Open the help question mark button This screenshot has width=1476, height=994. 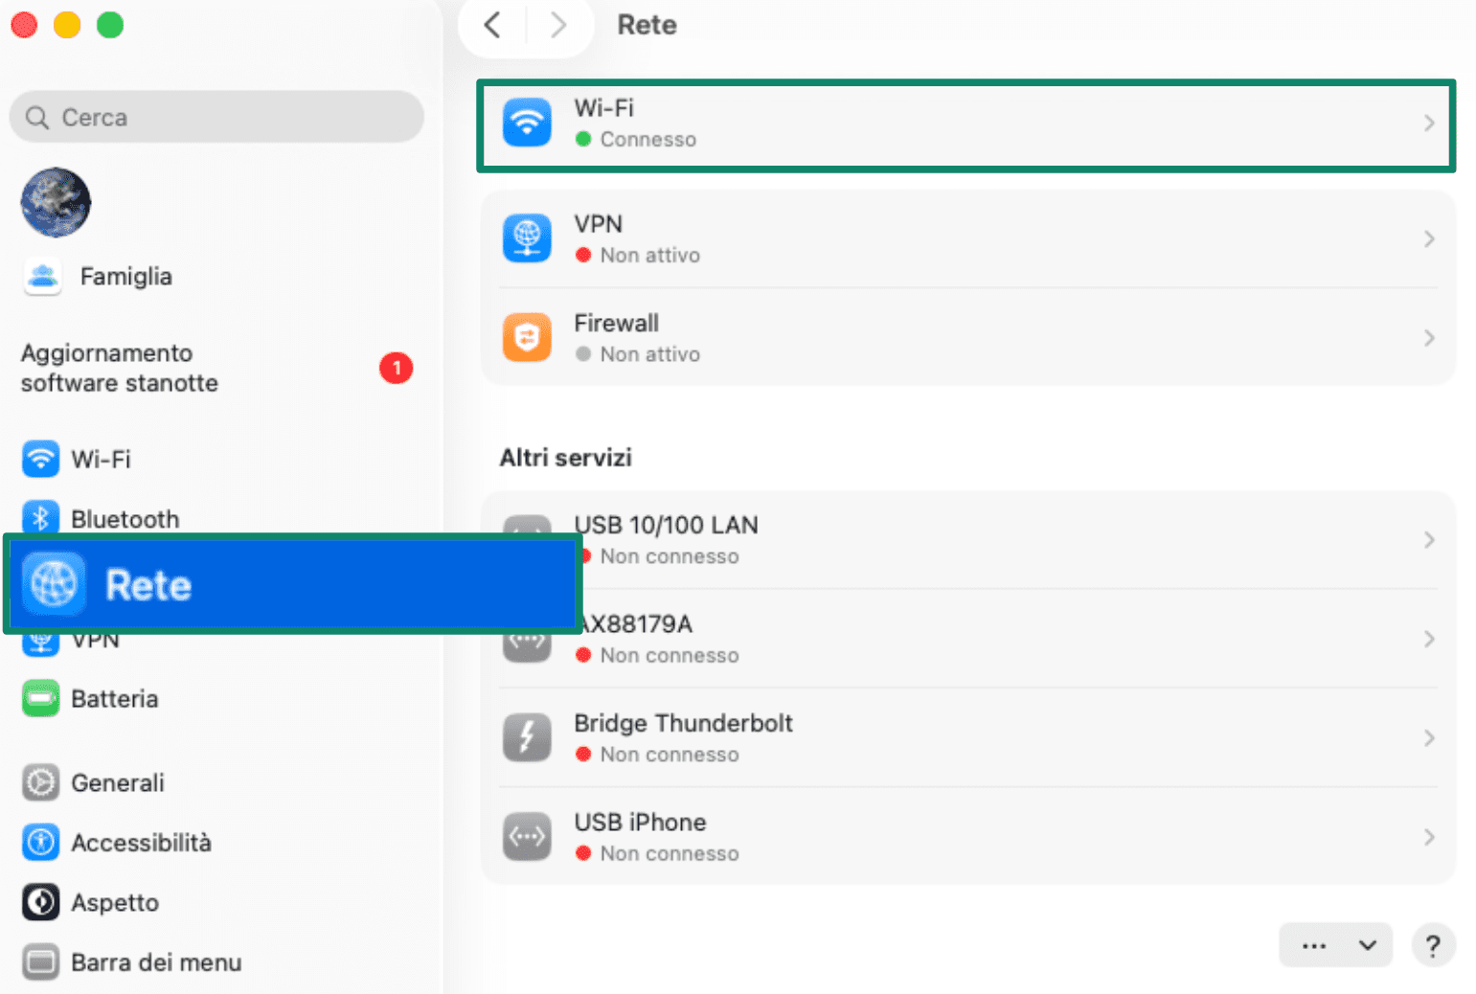pos(1433,945)
